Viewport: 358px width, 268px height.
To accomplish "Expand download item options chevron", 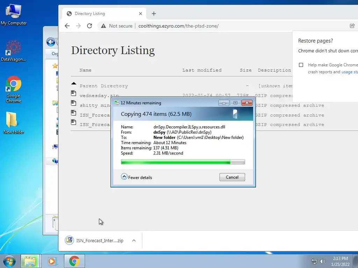I will click(x=134, y=240).
